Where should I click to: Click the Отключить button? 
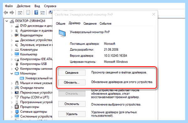point(72,104)
